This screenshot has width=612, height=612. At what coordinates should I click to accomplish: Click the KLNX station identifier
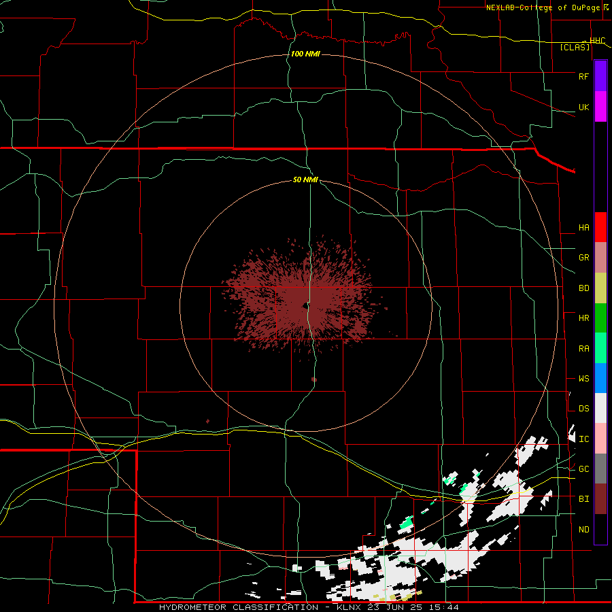[349, 607]
